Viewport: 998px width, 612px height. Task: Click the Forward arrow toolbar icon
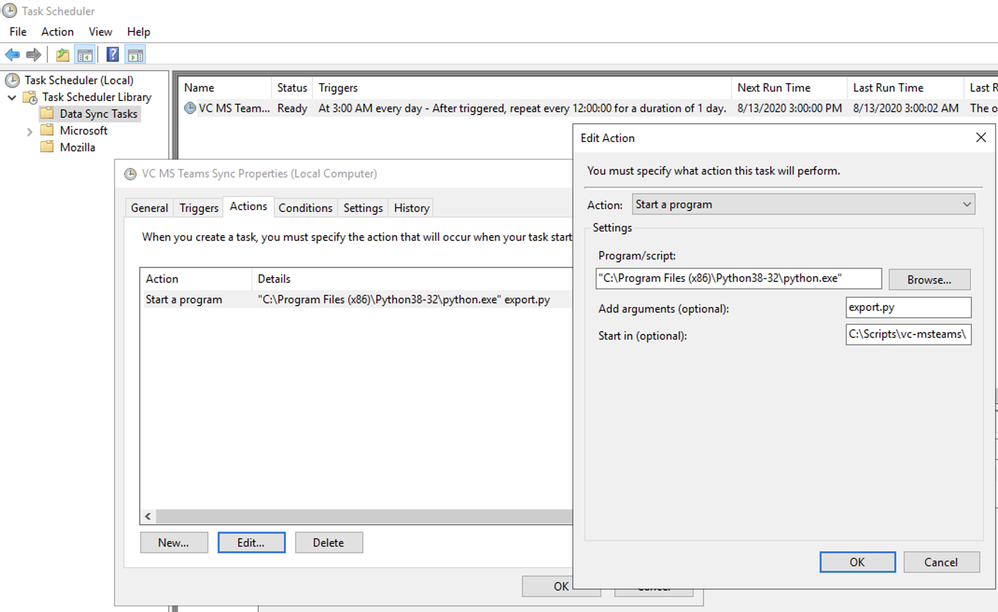tap(34, 55)
